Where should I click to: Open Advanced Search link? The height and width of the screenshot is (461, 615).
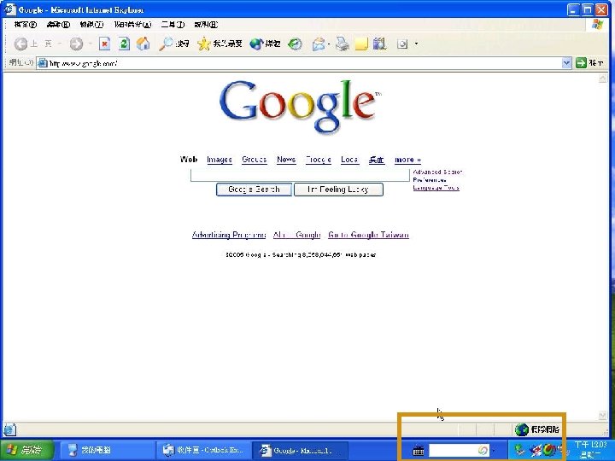point(437,172)
